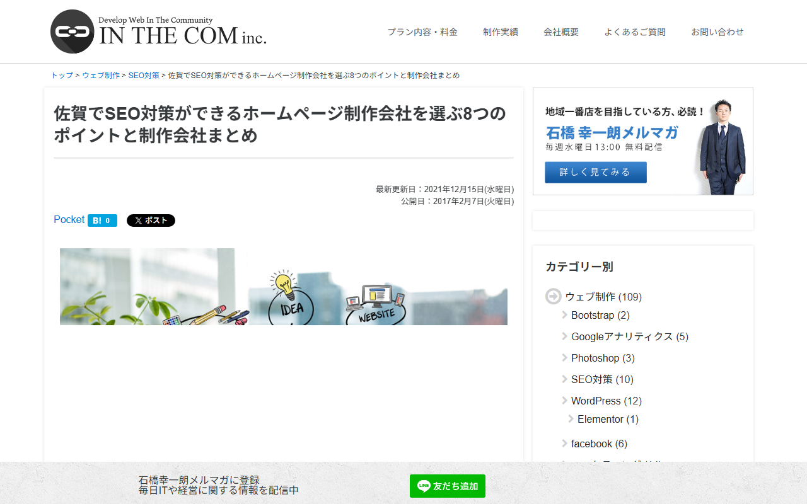Click the Hatena Bookmark B! icon

click(x=96, y=220)
